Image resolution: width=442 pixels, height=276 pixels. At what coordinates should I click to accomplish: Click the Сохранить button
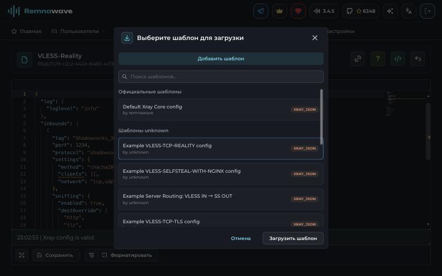pos(56,256)
